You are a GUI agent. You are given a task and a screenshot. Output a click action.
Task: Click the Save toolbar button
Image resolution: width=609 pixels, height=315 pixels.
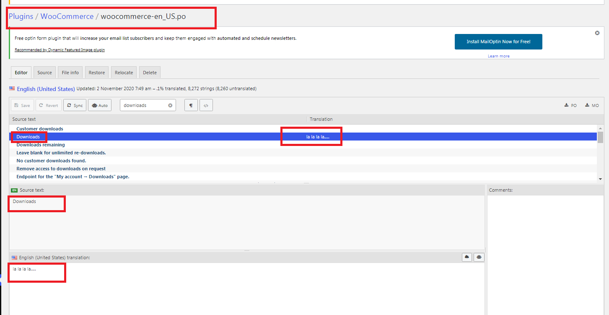(x=22, y=105)
